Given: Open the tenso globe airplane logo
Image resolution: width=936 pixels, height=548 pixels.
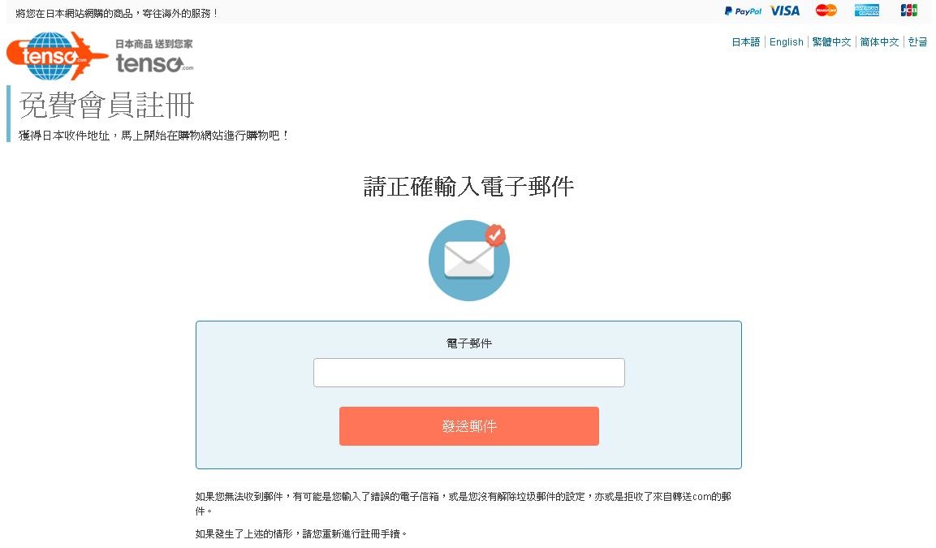Looking at the screenshot, I should (57, 56).
